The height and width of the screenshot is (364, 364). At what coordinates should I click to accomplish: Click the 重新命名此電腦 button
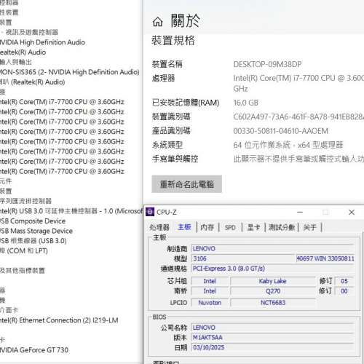(x=186, y=184)
